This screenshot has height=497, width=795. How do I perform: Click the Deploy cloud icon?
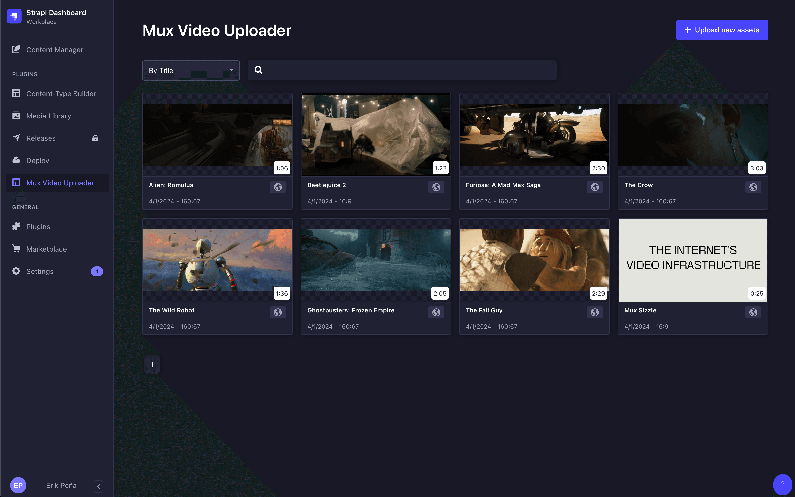point(16,160)
